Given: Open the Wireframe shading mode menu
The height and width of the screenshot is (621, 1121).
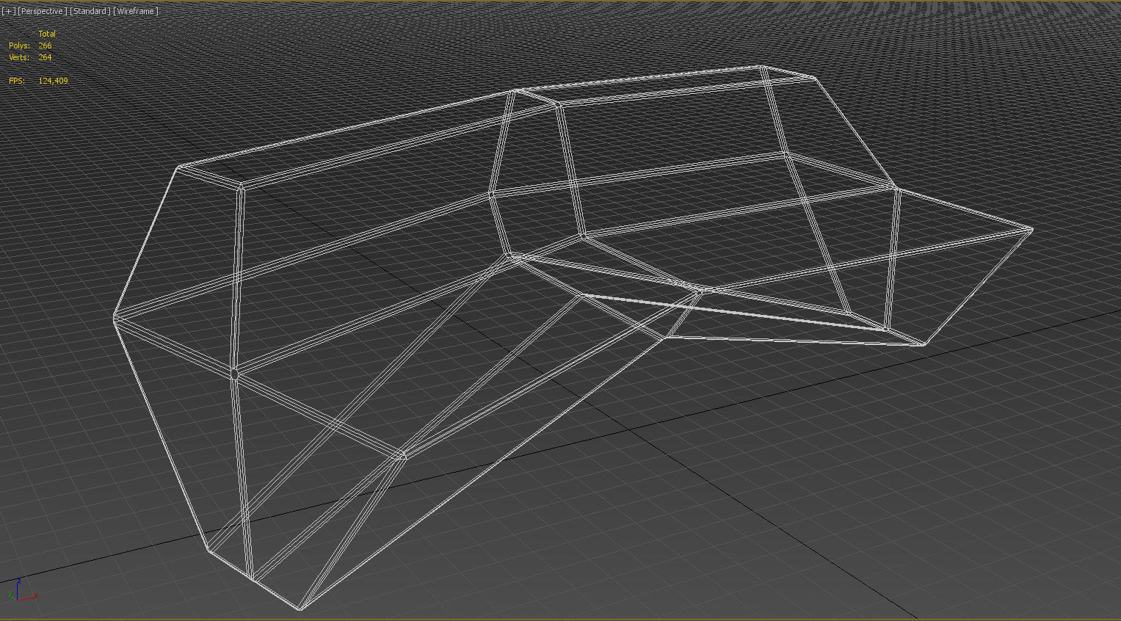Looking at the screenshot, I should [136, 11].
